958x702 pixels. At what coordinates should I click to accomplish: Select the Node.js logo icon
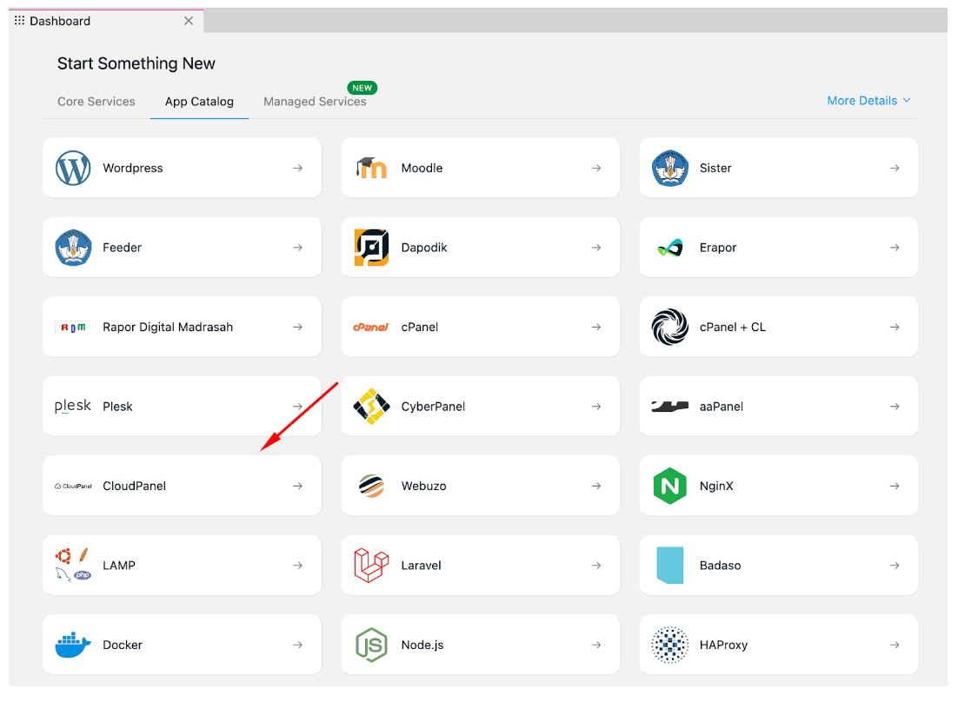(x=370, y=644)
